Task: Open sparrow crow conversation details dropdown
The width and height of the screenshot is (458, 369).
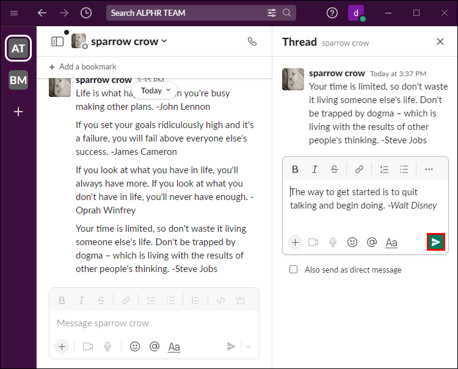Action: coord(129,41)
